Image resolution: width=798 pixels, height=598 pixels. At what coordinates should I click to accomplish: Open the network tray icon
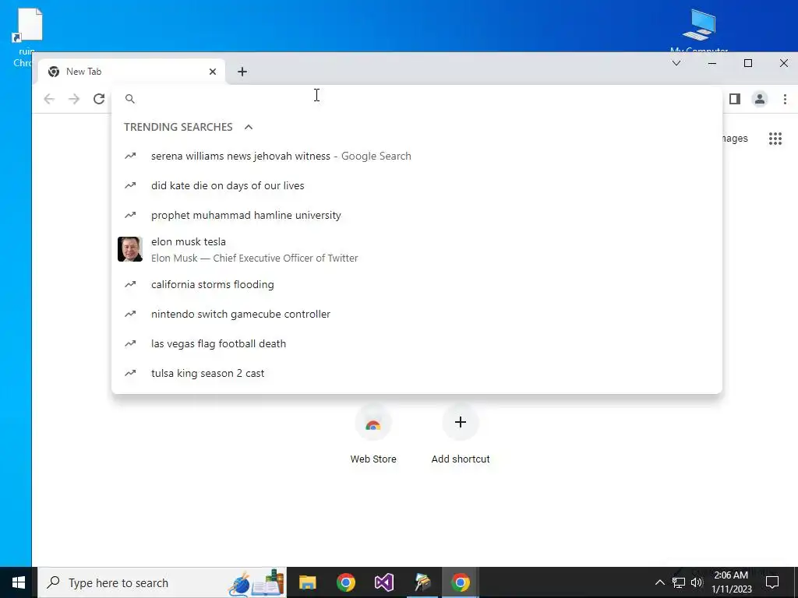[679, 582]
